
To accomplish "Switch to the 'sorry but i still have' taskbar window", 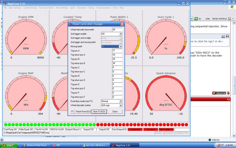I will pos(95,145).
